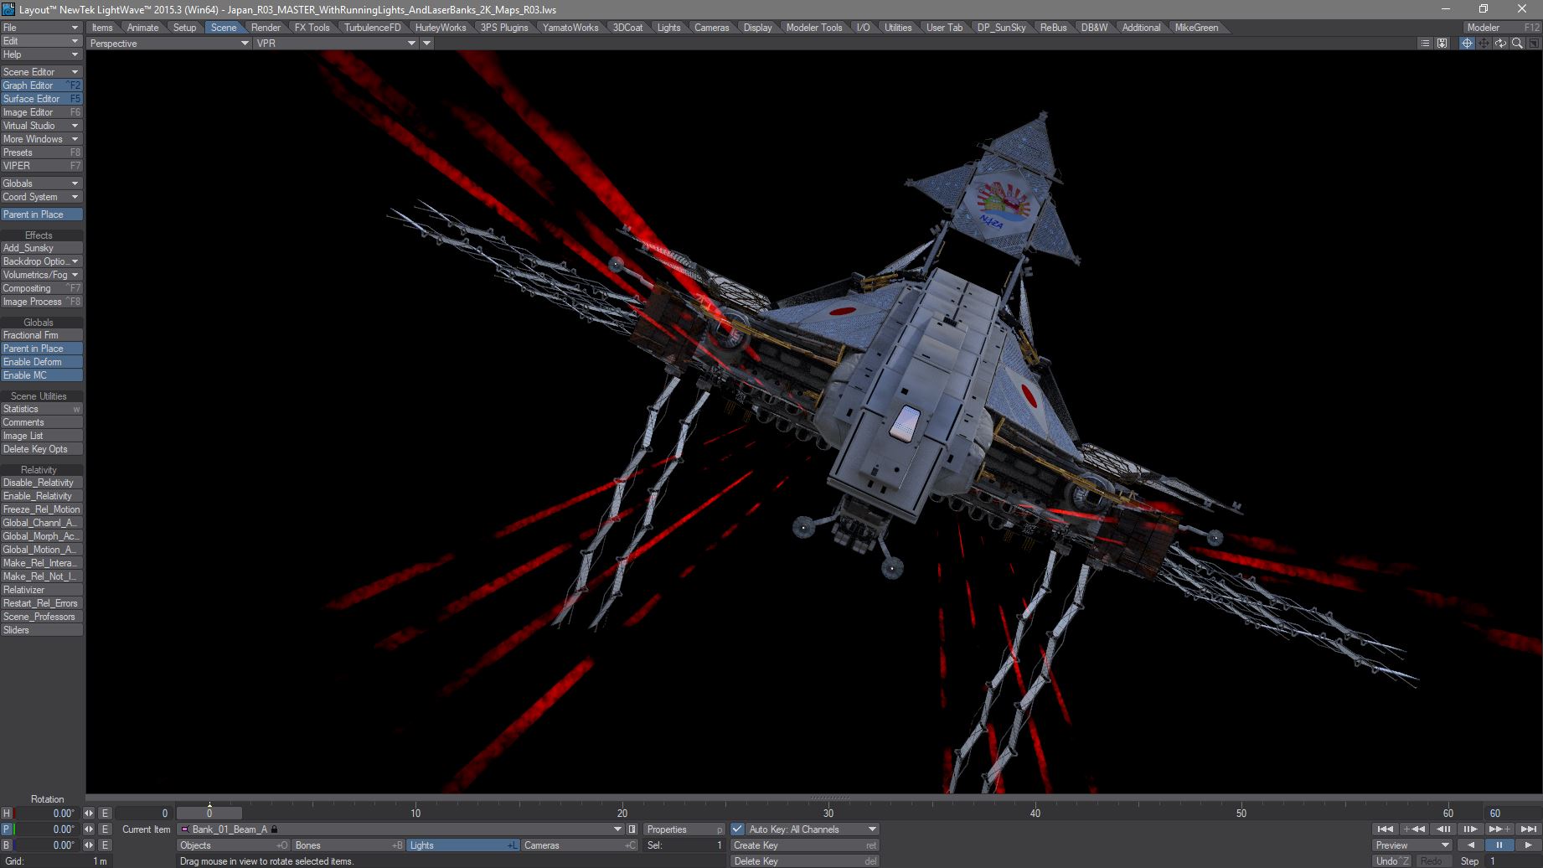Click the viewport maximize toggle icon
This screenshot has height=868, width=1543.
coord(1534,44)
